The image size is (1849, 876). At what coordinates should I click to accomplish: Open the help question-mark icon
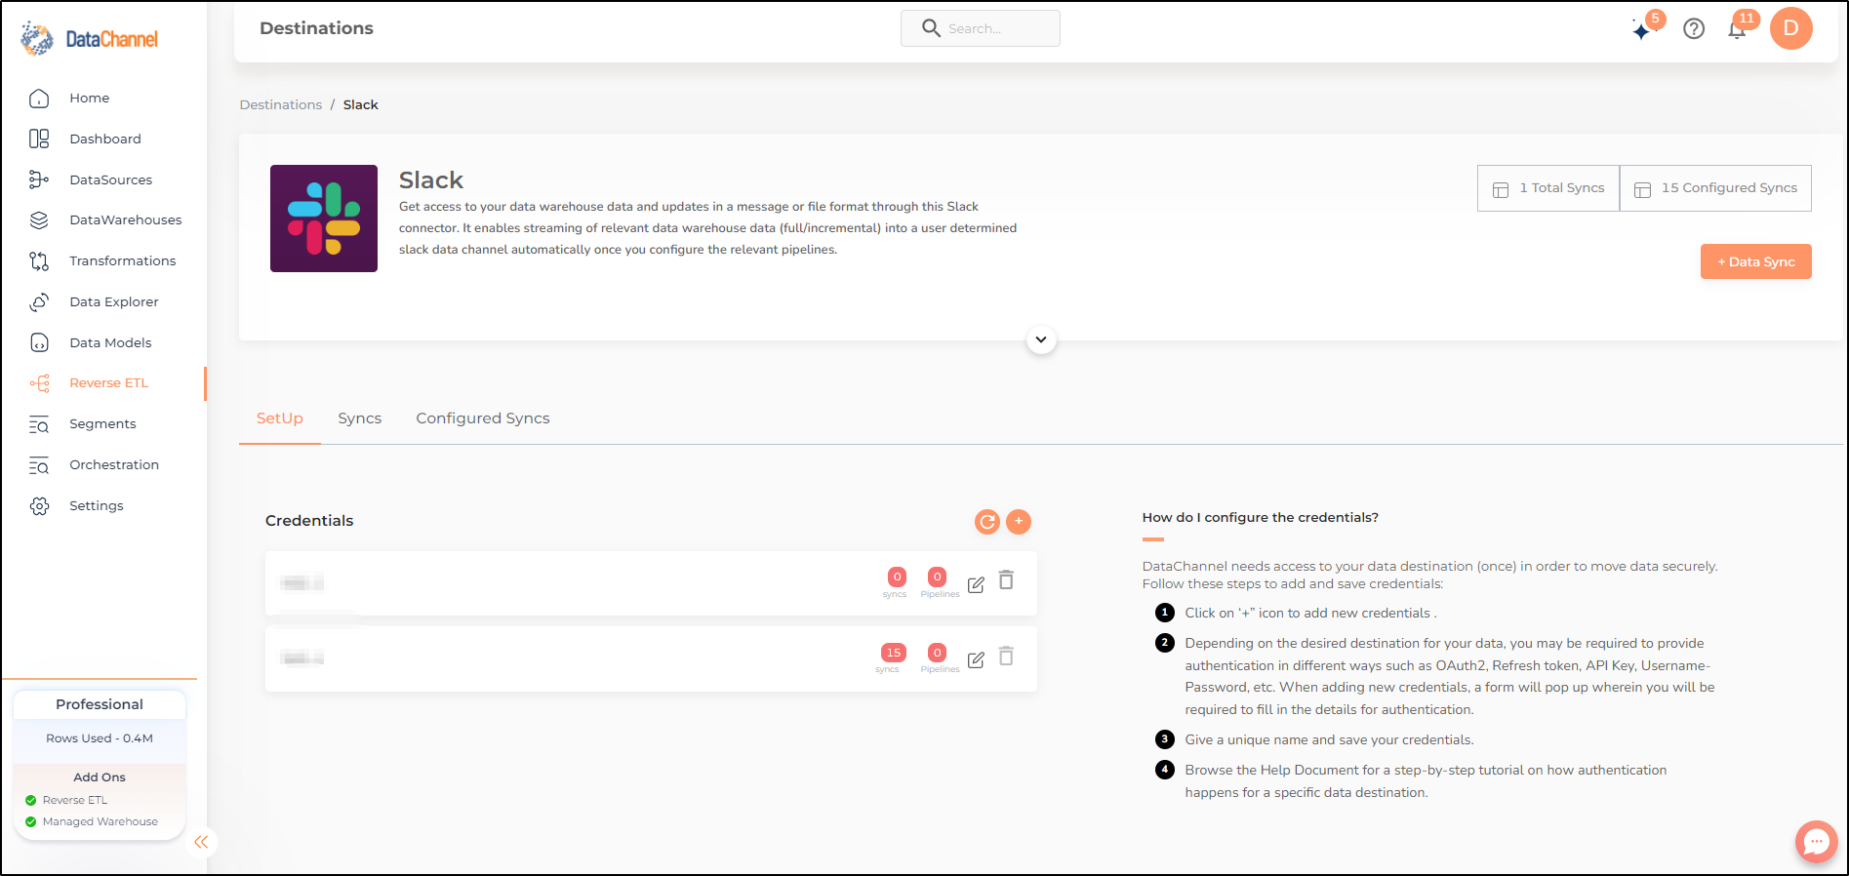[1694, 29]
